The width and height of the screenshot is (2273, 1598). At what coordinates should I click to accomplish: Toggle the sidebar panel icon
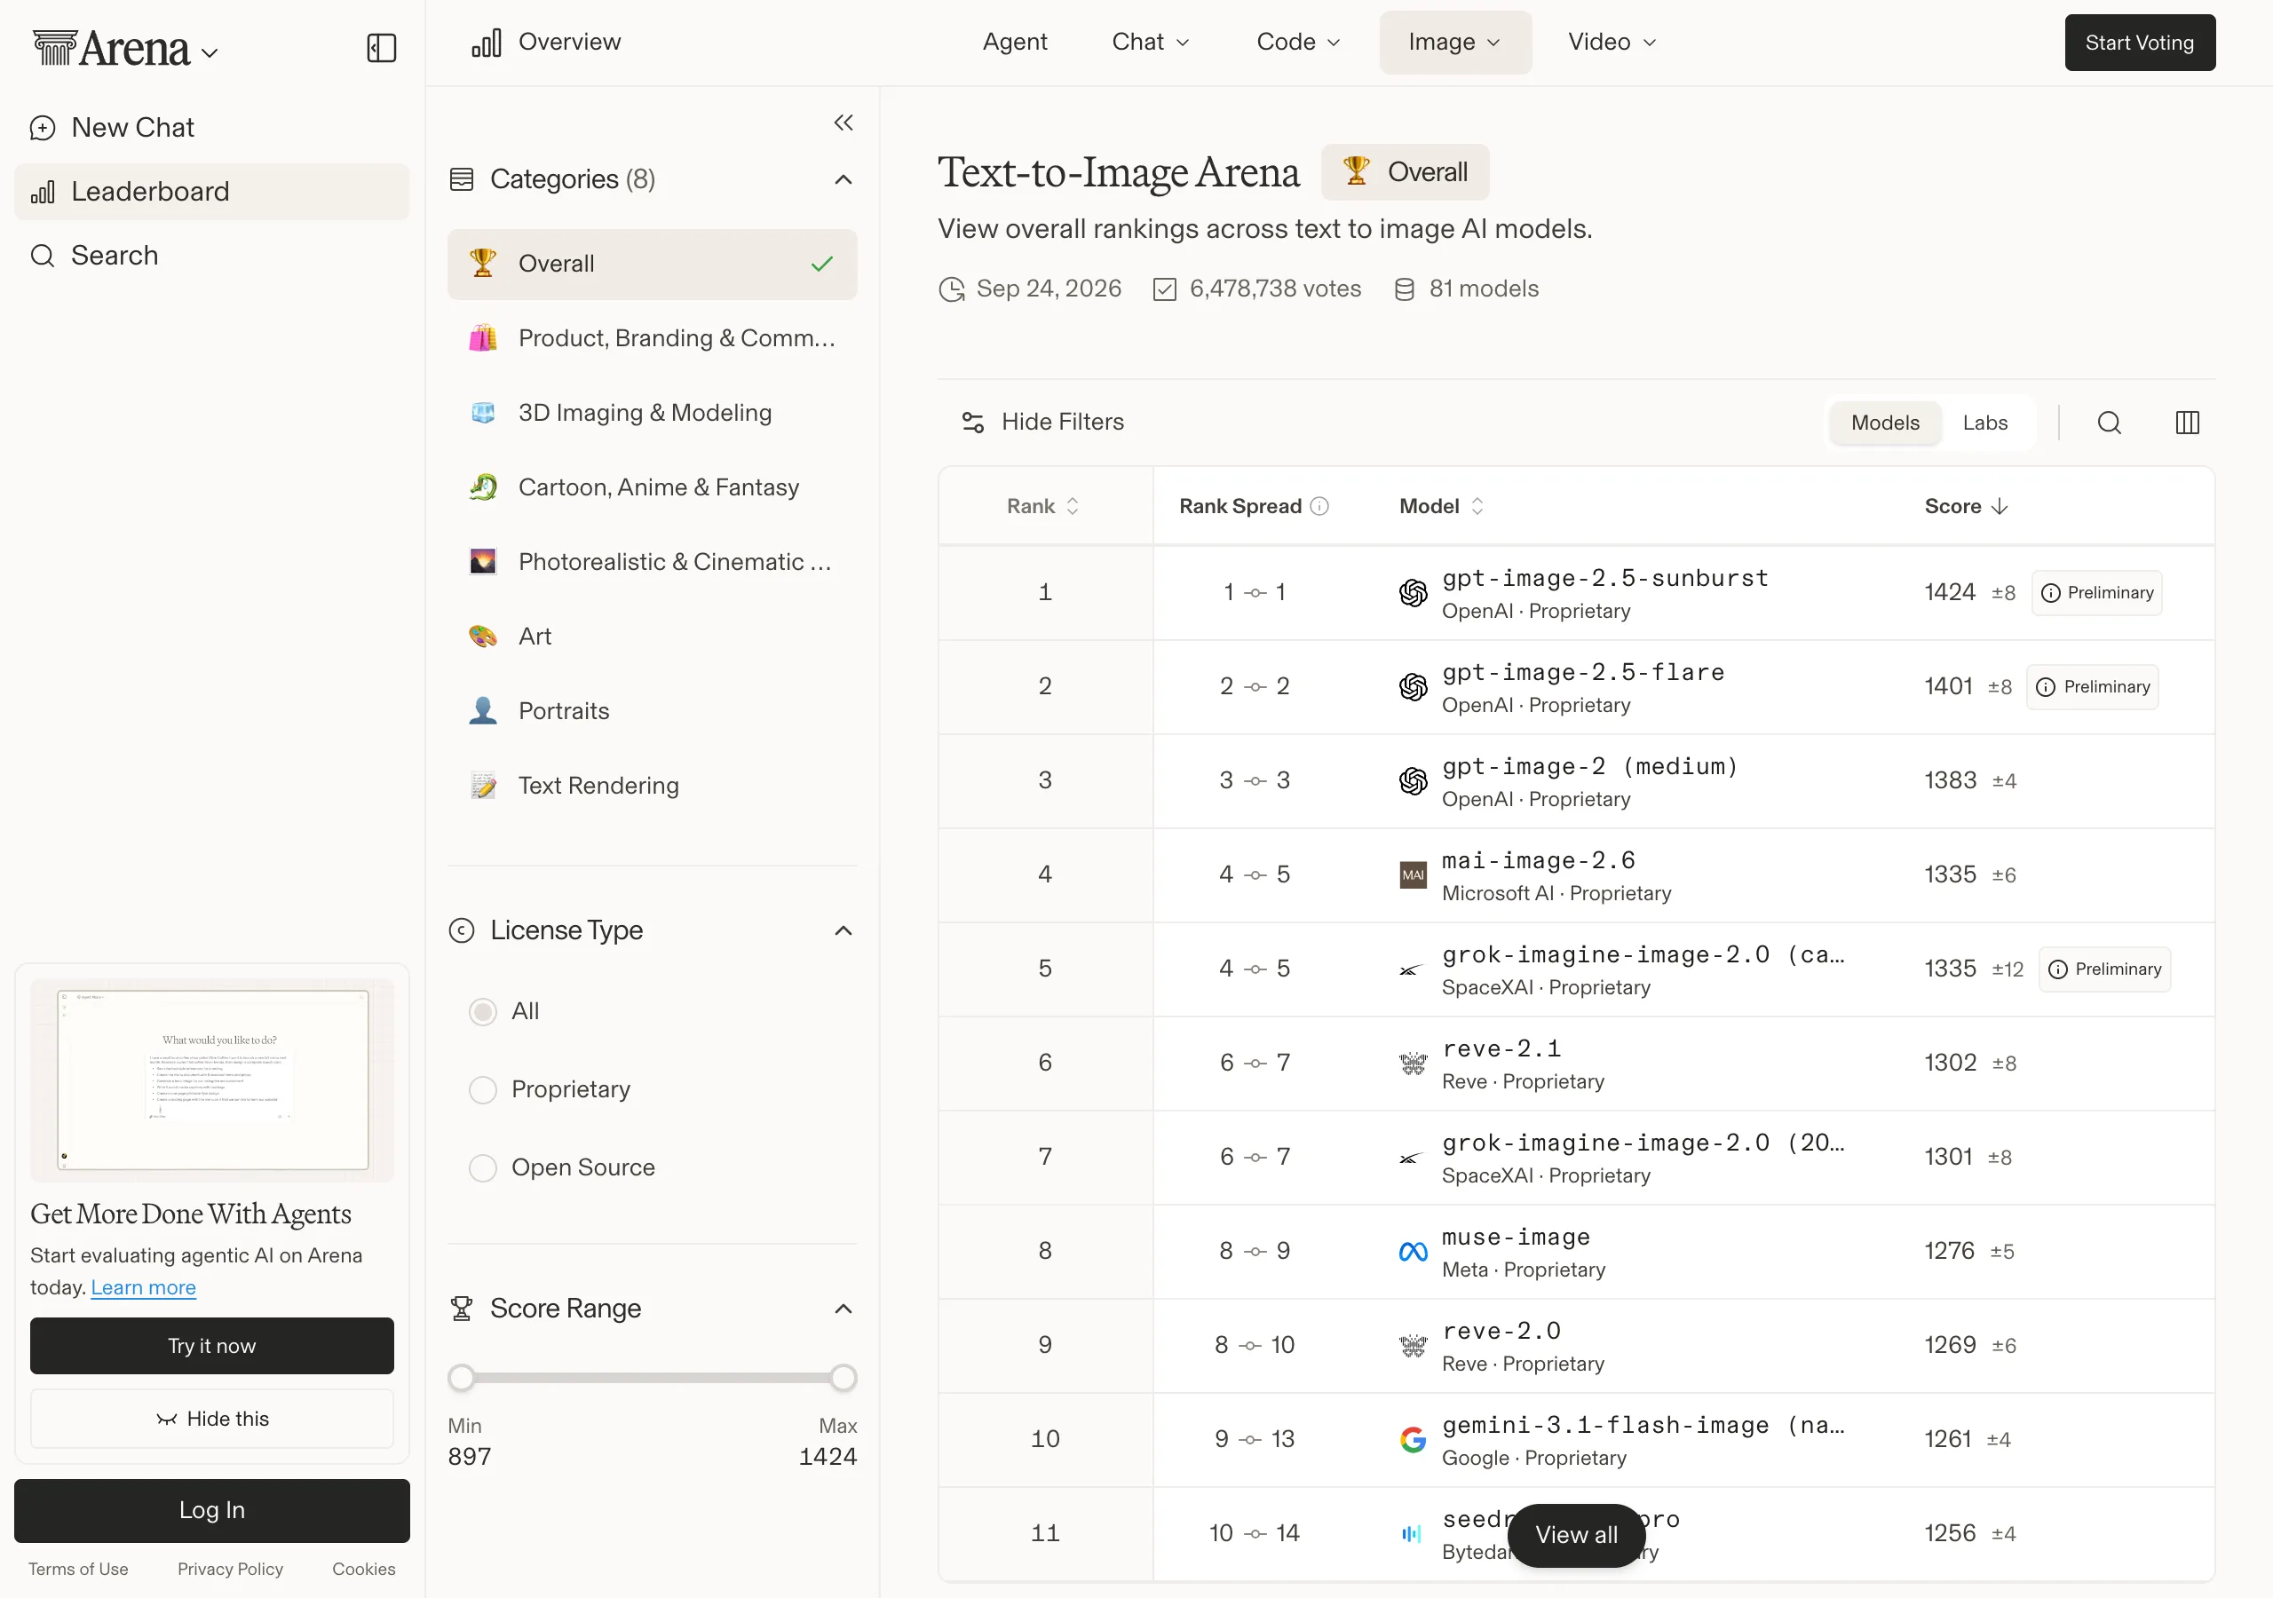point(381,48)
